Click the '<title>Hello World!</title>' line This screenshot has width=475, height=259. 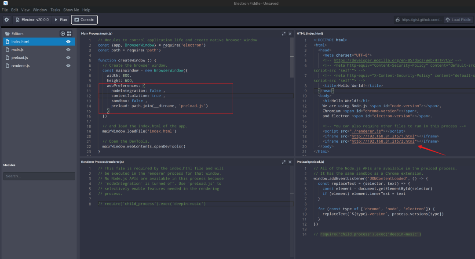353,86
